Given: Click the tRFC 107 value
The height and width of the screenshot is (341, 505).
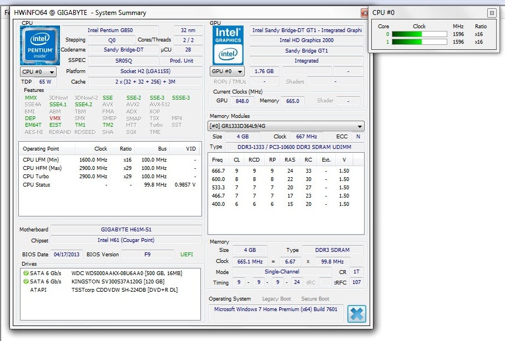Looking at the screenshot, I should 356,282.
